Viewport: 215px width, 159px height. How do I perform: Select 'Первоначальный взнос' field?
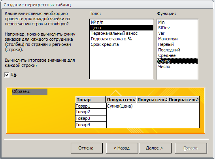(x=121, y=33)
